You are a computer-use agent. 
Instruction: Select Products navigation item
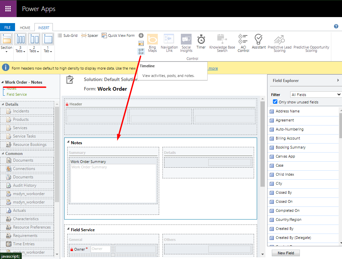[x=27, y=119]
